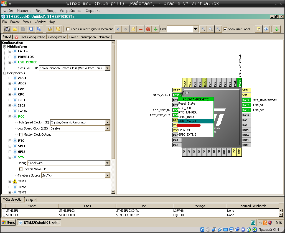Click the EN language indicator
285x233 pixels.
click(x=253, y=223)
